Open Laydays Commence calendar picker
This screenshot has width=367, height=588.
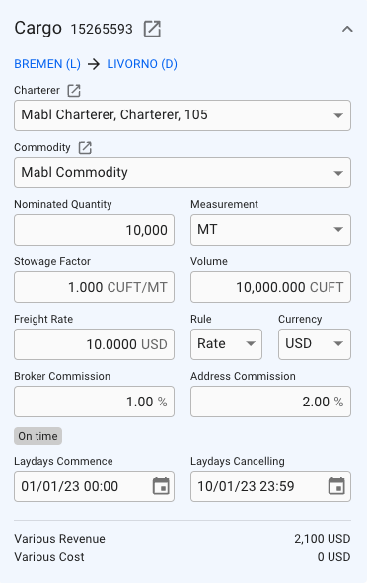pyautogui.click(x=161, y=486)
